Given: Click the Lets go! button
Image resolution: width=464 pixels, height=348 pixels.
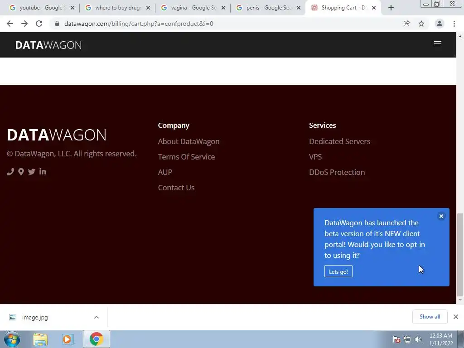Looking at the screenshot, I should [x=338, y=271].
